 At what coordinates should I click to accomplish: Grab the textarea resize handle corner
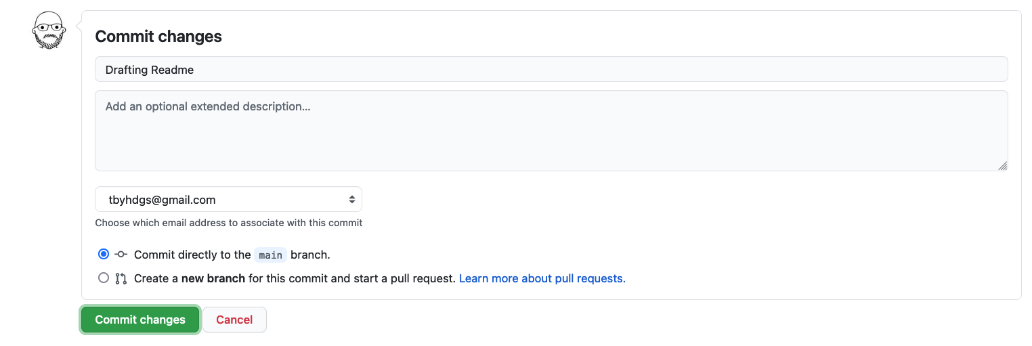click(x=1003, y=166)
